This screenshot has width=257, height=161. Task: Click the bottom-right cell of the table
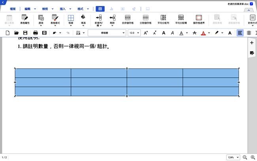[211, 92]
